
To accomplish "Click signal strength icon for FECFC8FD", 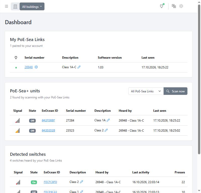I will pos(18,182).
